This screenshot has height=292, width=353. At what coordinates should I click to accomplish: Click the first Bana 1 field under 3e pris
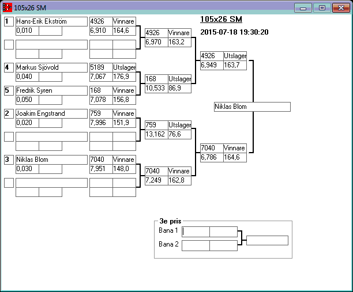(x=196, y=232)
